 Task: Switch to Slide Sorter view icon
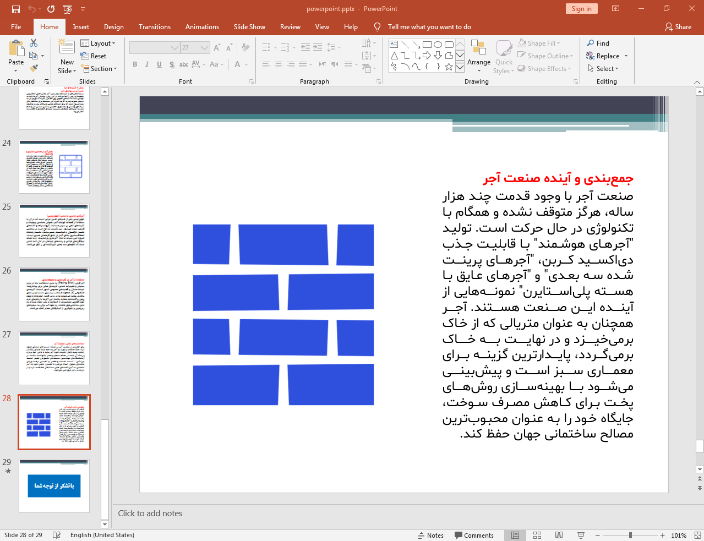(x=537, y=535)
